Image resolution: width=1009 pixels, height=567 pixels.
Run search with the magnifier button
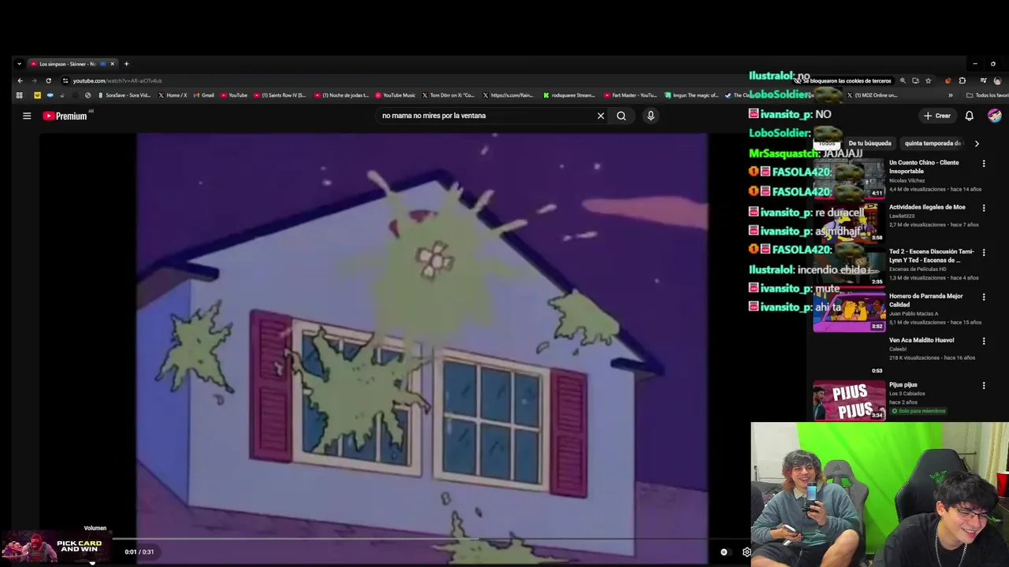pos(621,116)
